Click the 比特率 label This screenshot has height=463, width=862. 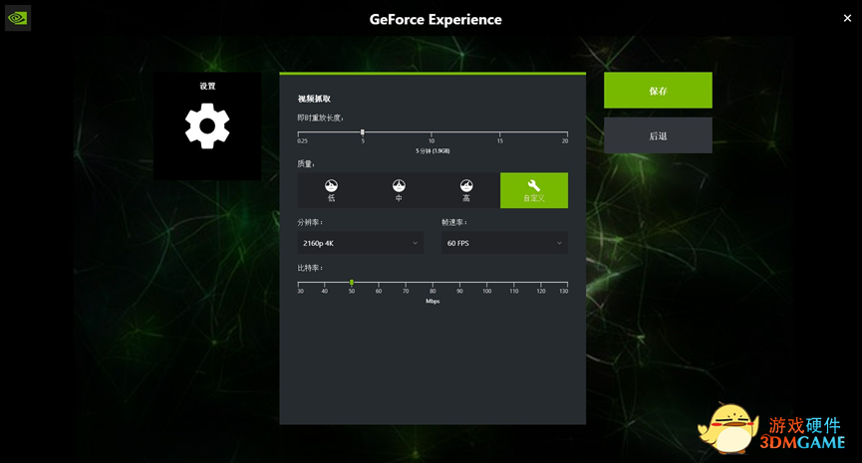point(310,268)
